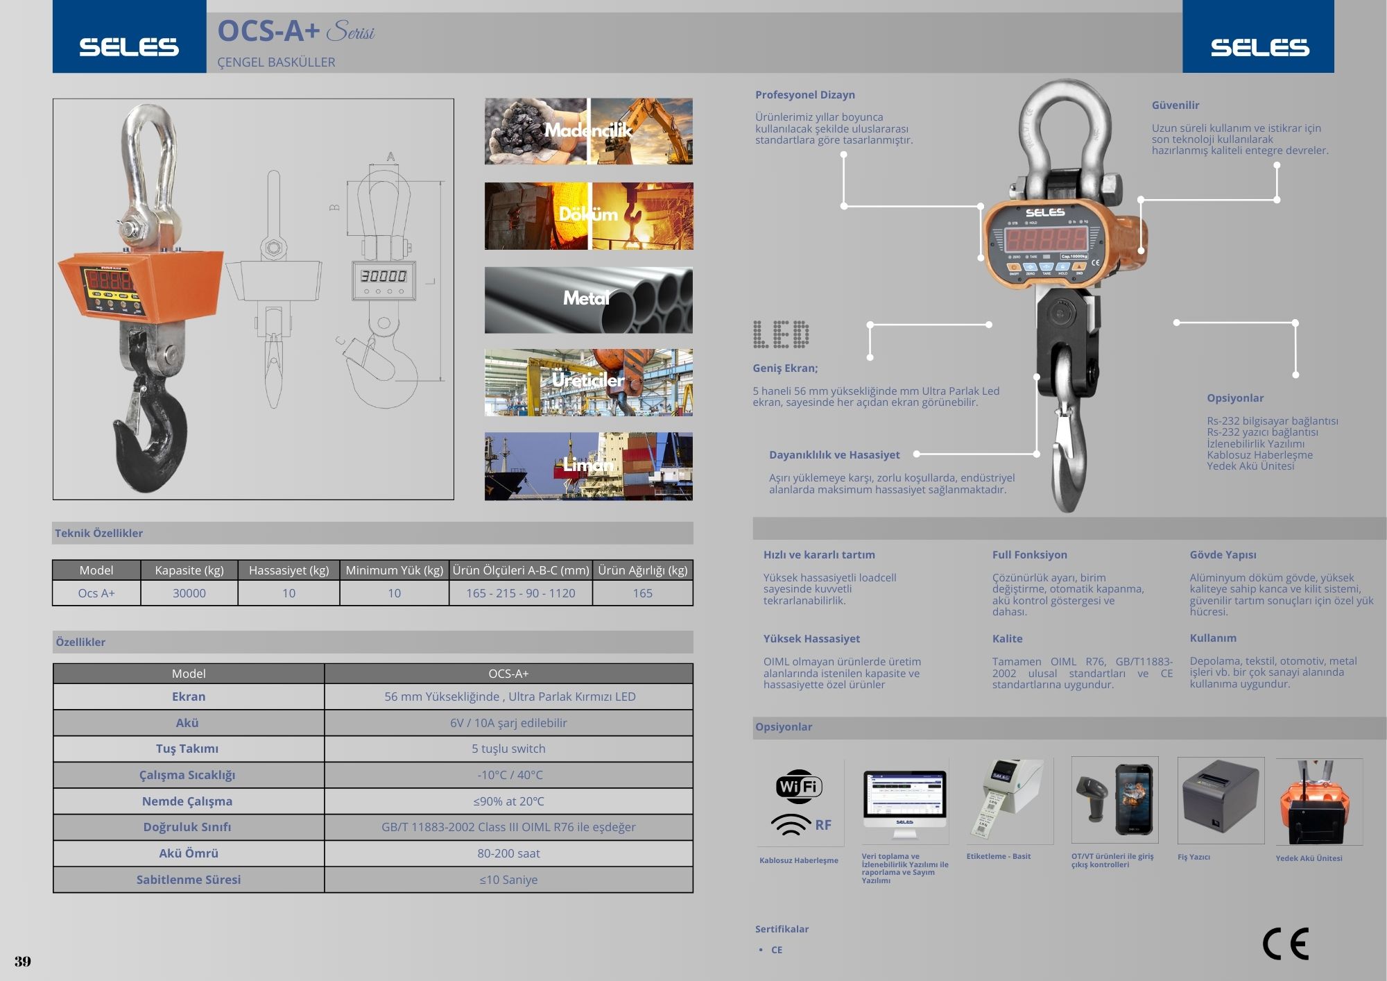Select the Doğruluk Sınıfı row label
This screenshot has width=1387, height=981.
189,827
